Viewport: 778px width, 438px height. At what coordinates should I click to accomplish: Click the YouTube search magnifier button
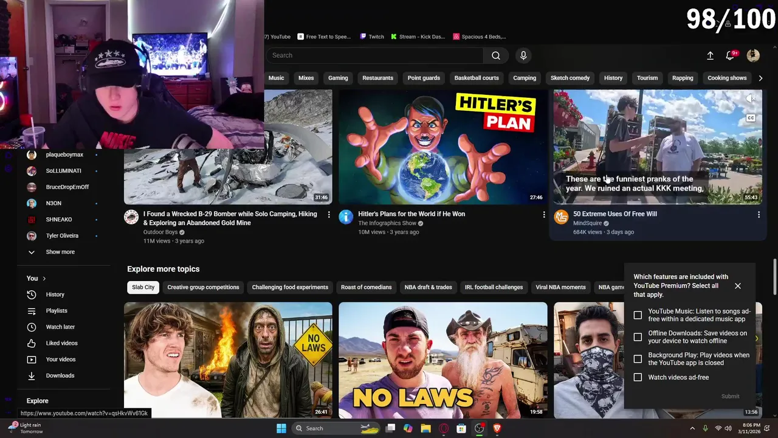pyautogui.click(x=496, y=55)
